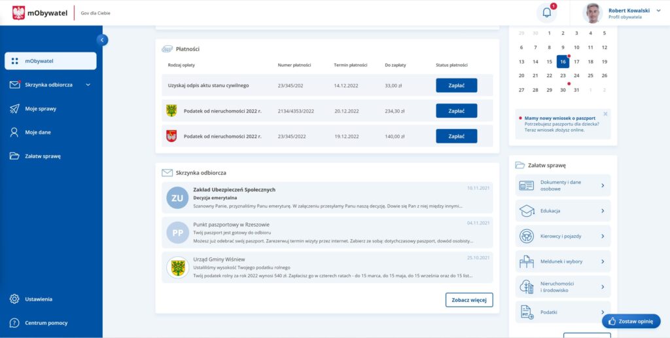Click the Moje sprawy paper plane icon
This screenshot has height=338, width=670.
[x=14, y=109]
